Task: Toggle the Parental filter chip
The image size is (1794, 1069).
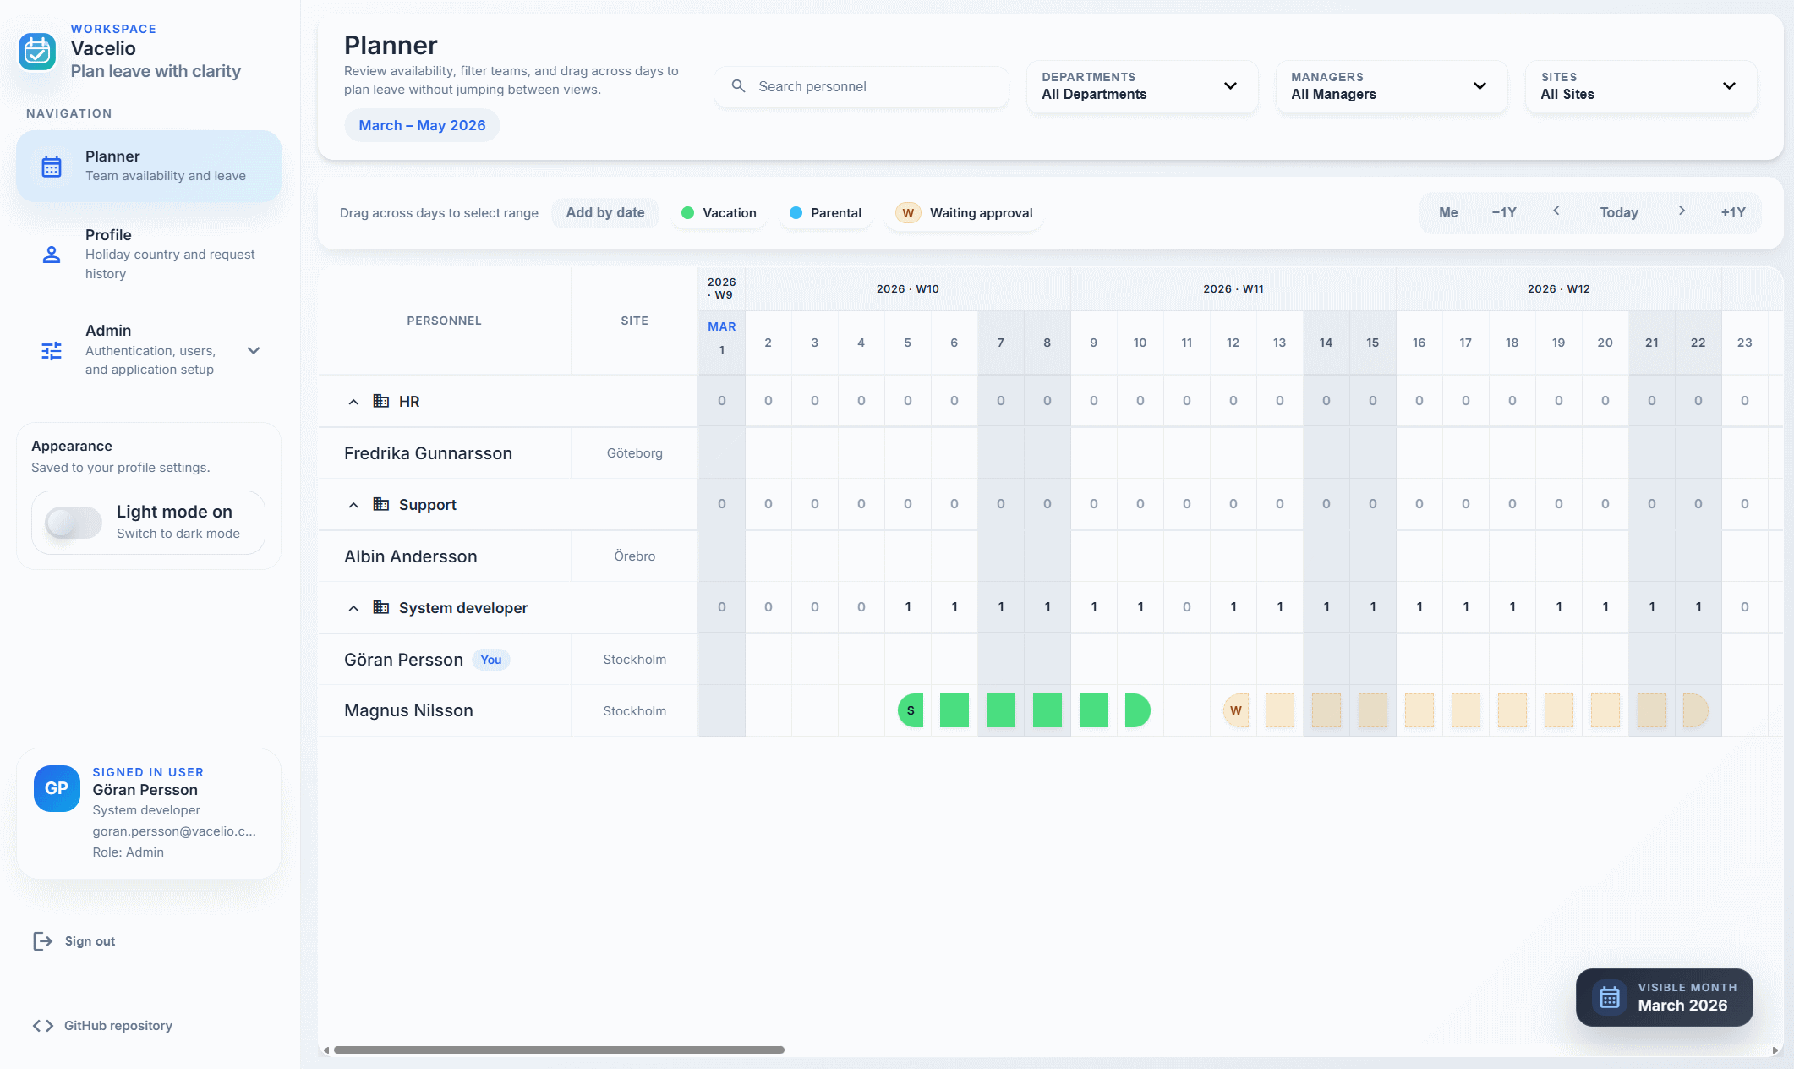Action: click(x=826, y=212)
